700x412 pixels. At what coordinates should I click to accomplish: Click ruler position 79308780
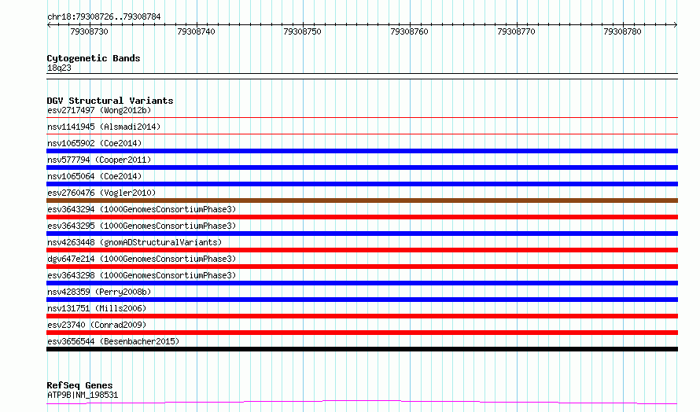coord(622,31)
